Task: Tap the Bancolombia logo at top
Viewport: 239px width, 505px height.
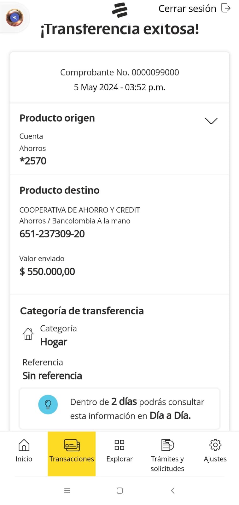Action: 120,10
